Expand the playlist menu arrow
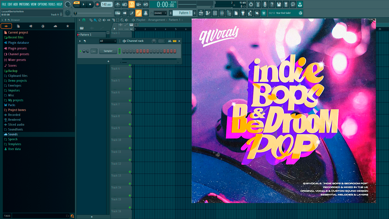 tap(80, 20)
